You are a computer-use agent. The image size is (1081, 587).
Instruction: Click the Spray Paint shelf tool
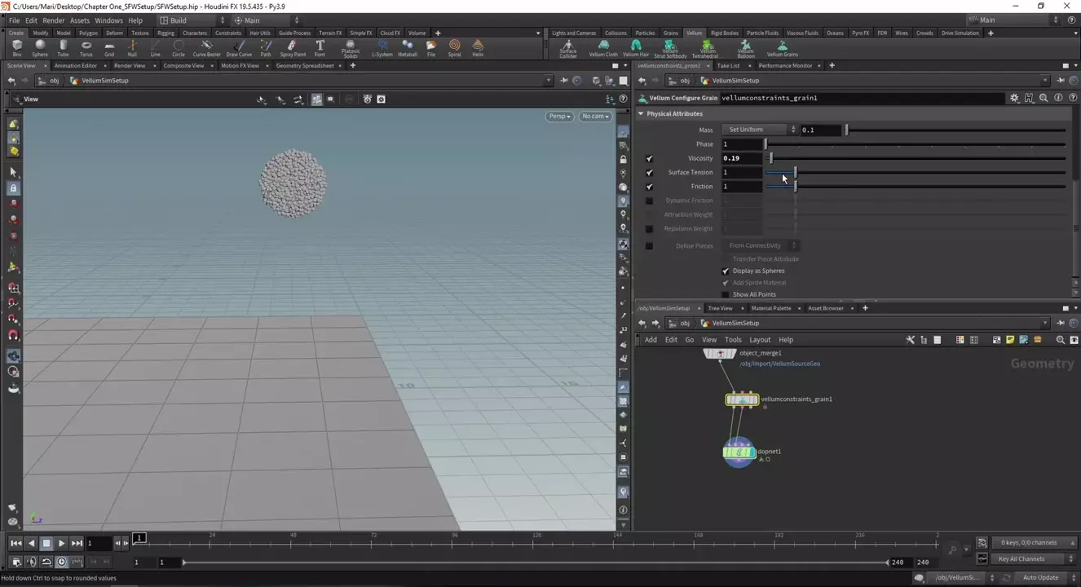point(293,47)
